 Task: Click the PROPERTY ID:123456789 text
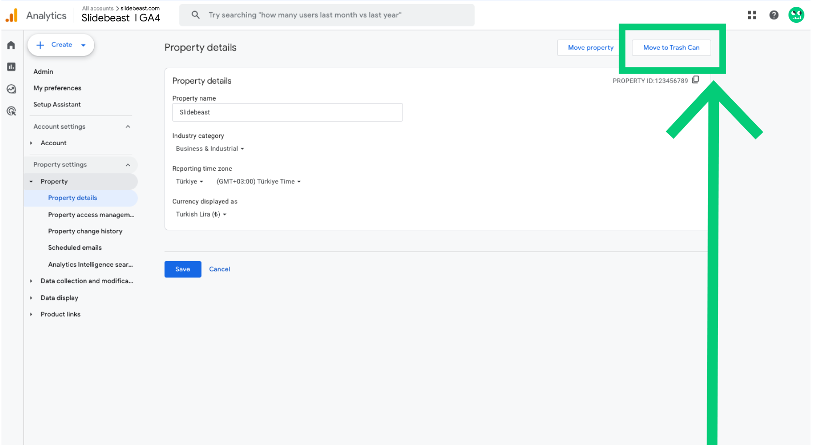[650, 81]
